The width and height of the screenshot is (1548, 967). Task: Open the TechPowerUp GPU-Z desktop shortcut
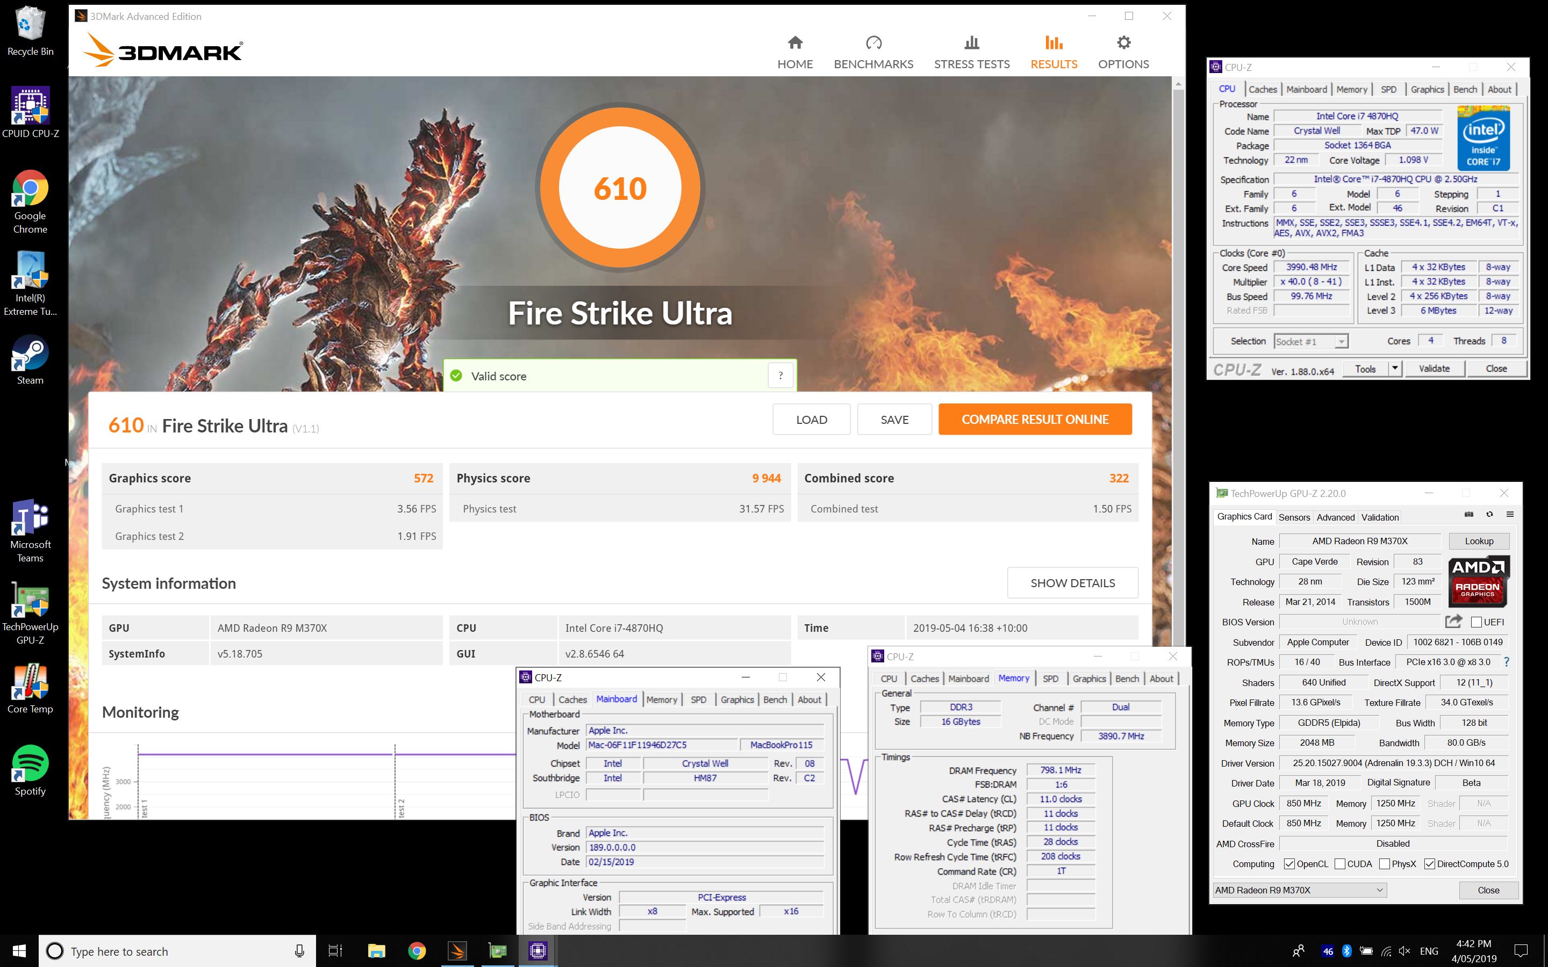tap(30, 612)
